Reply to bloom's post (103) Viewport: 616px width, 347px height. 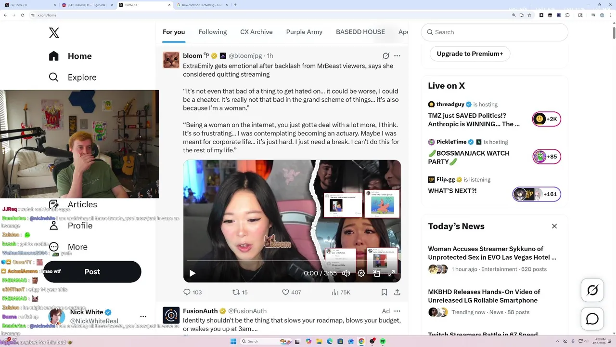click(x=192, y=292)
